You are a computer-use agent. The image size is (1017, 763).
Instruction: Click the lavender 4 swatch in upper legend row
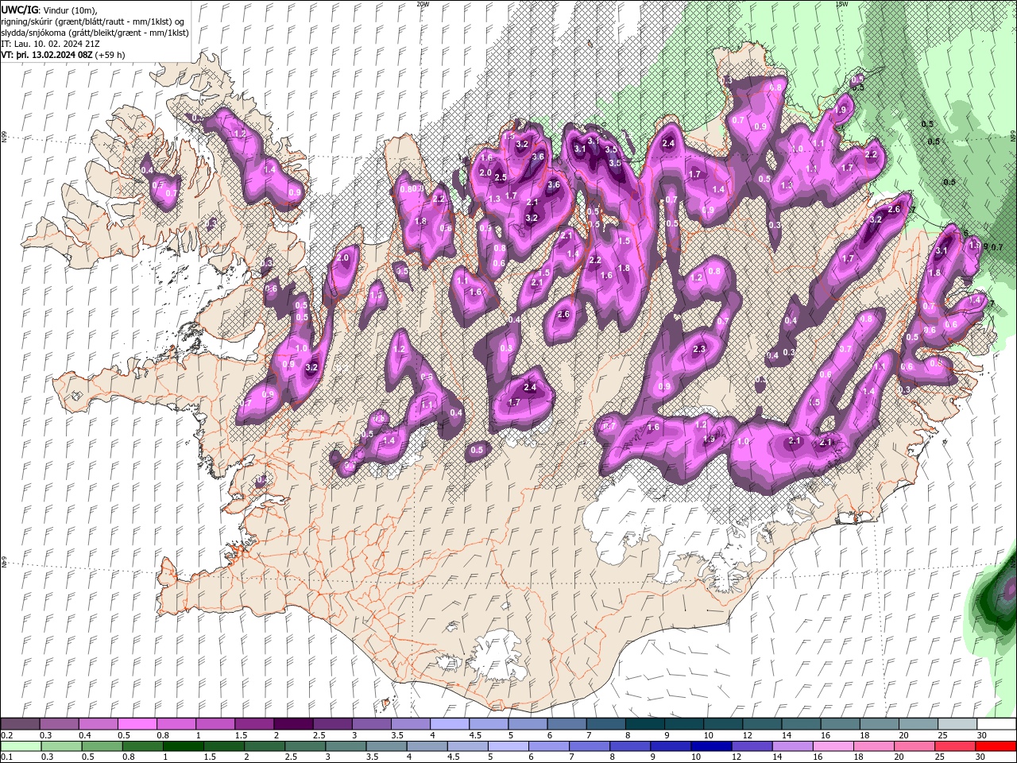click(449, 724)
